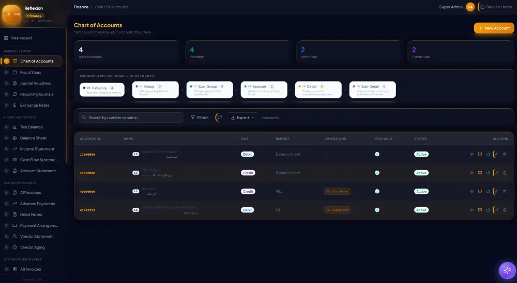View details of account 22000000 via eye icon

pyautogui.click(x=472, y=173)
